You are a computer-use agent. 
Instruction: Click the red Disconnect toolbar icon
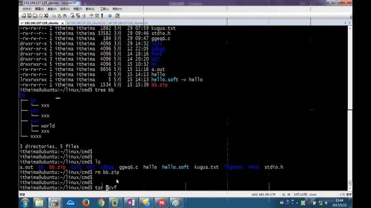click(x=46, y=16)
